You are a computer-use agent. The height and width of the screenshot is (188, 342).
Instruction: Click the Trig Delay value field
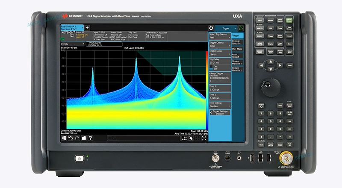[x=219, y=62]
